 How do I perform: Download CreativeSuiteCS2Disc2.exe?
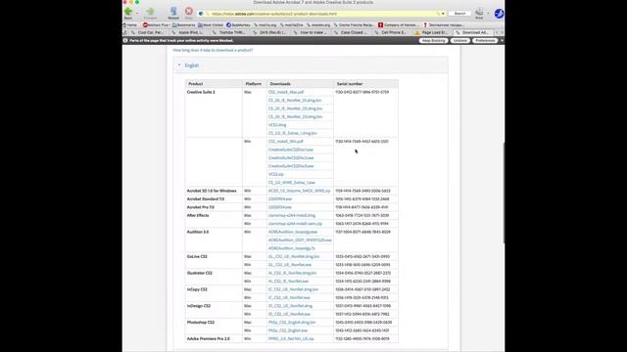(x=291, y=157)
